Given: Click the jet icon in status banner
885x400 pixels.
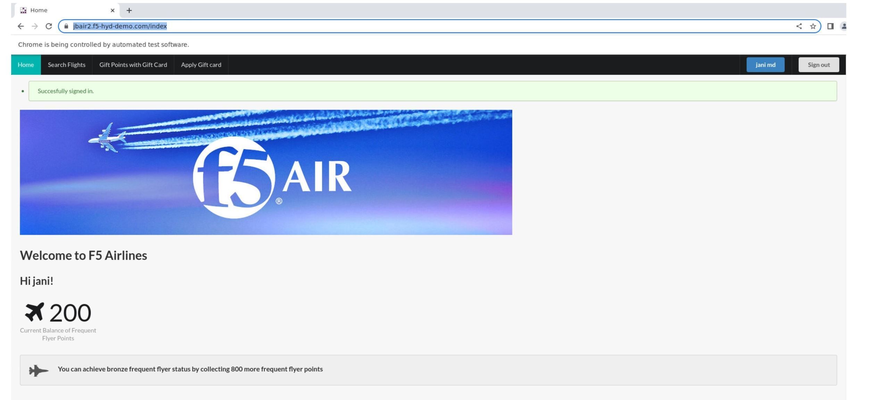Looking at the screenshot, I should 38,370.
